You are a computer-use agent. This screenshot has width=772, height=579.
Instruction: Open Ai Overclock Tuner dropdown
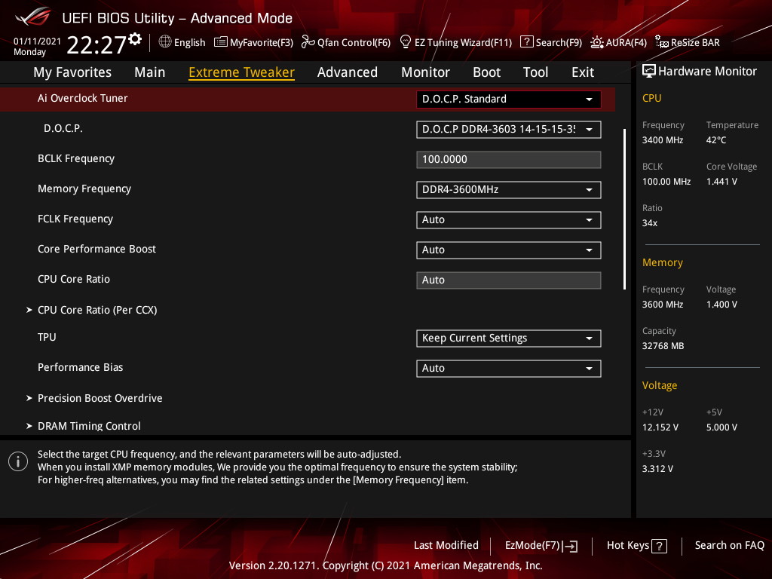508,99
